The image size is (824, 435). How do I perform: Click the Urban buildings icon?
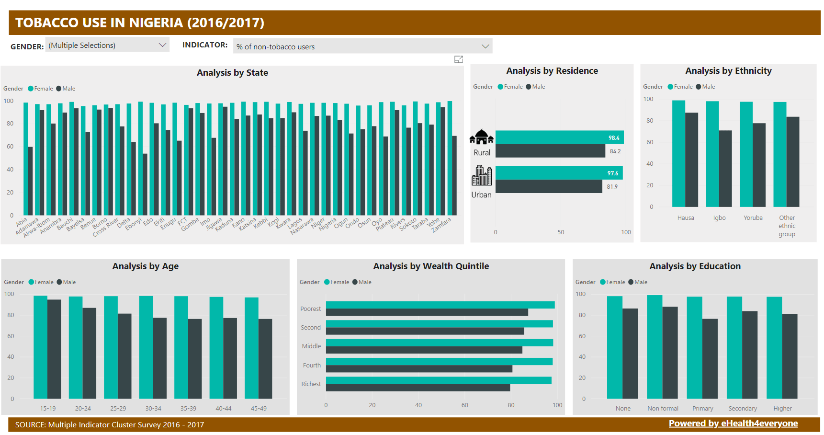click(x=481, y=175)
